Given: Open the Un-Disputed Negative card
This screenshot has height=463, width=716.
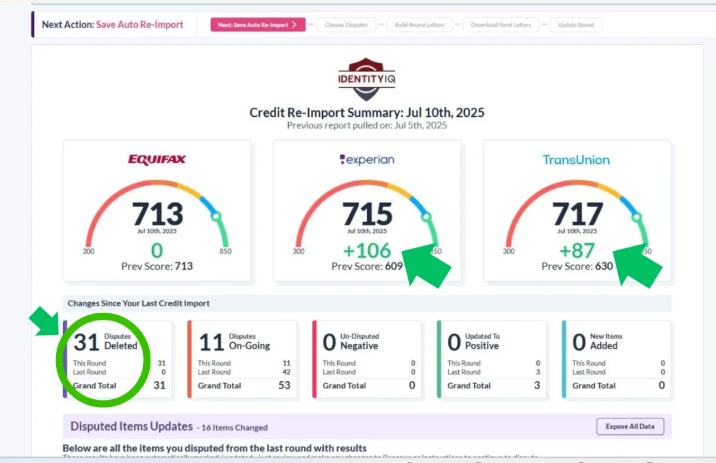Looking at the screenshot, I should tap(367, 359).
